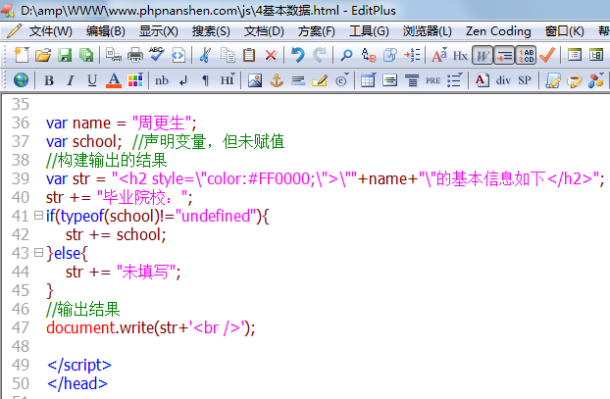Viewport: 610px width, 399px height.
Task: Undo the last edit with the blue arrow
Action: (x=298, y=55)
